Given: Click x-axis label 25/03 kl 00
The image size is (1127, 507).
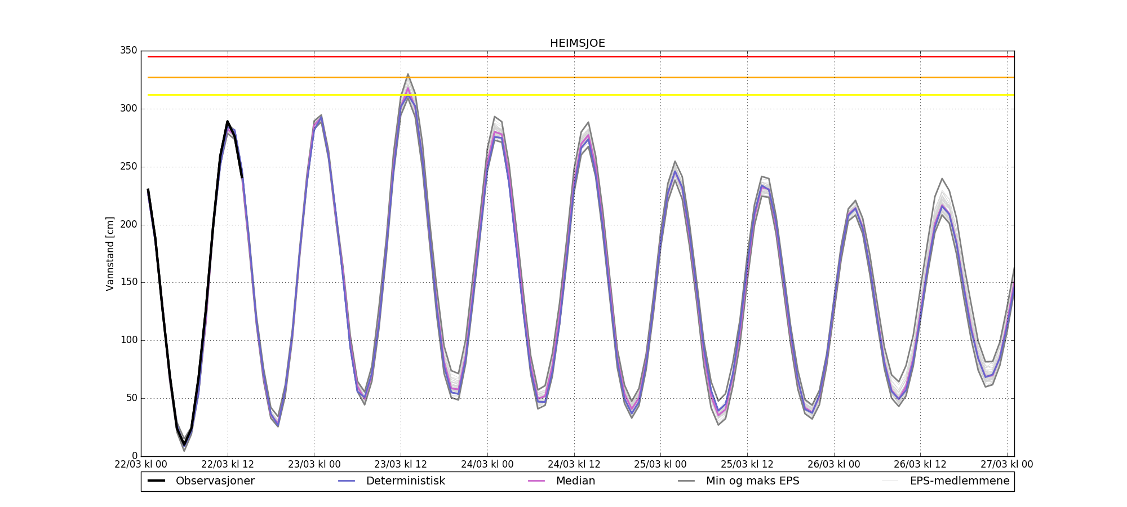Looking at the screenshot, I should click(660, 465).
